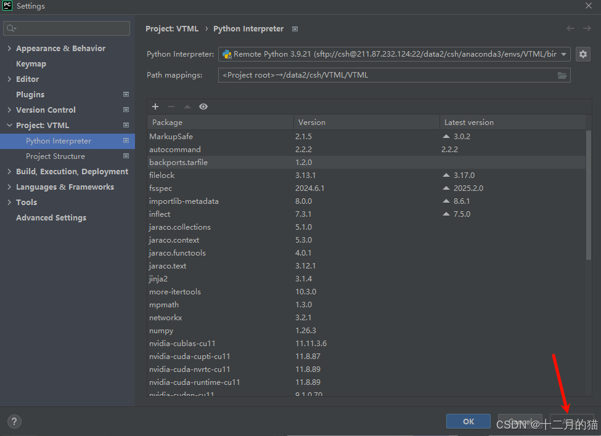Image resolution: width=601 pixels, height=436 pixels.
Task: Open the Plugins settings page
Action: [30, 95]
